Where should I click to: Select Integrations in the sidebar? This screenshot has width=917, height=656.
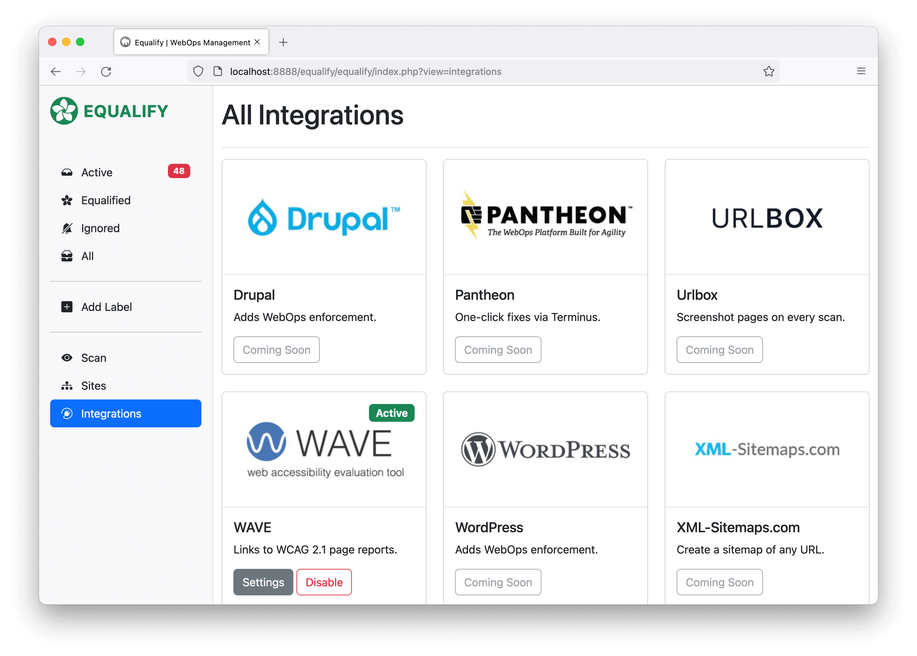click(125, 414)
